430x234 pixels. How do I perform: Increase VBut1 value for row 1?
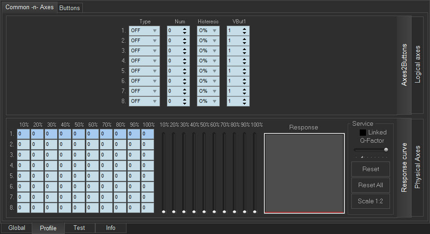[244, 29]
